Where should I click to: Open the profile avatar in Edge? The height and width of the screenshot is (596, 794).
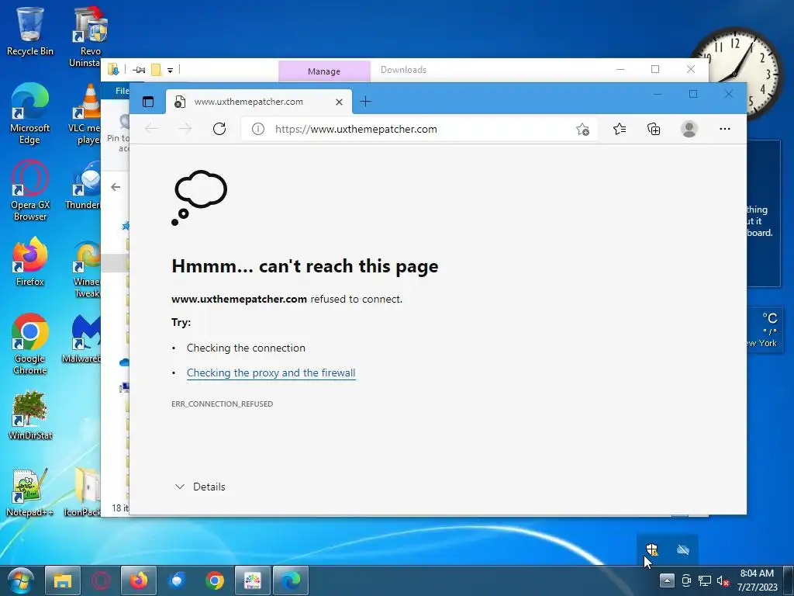pyautogui.click(x=689, y=129)
